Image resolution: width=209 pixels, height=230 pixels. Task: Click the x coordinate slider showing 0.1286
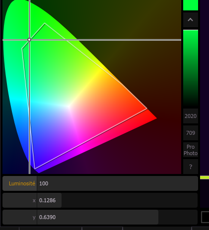click(117, 200)
